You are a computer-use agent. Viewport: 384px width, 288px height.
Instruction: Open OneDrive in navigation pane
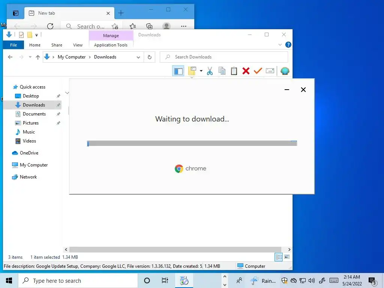point(29,153)
